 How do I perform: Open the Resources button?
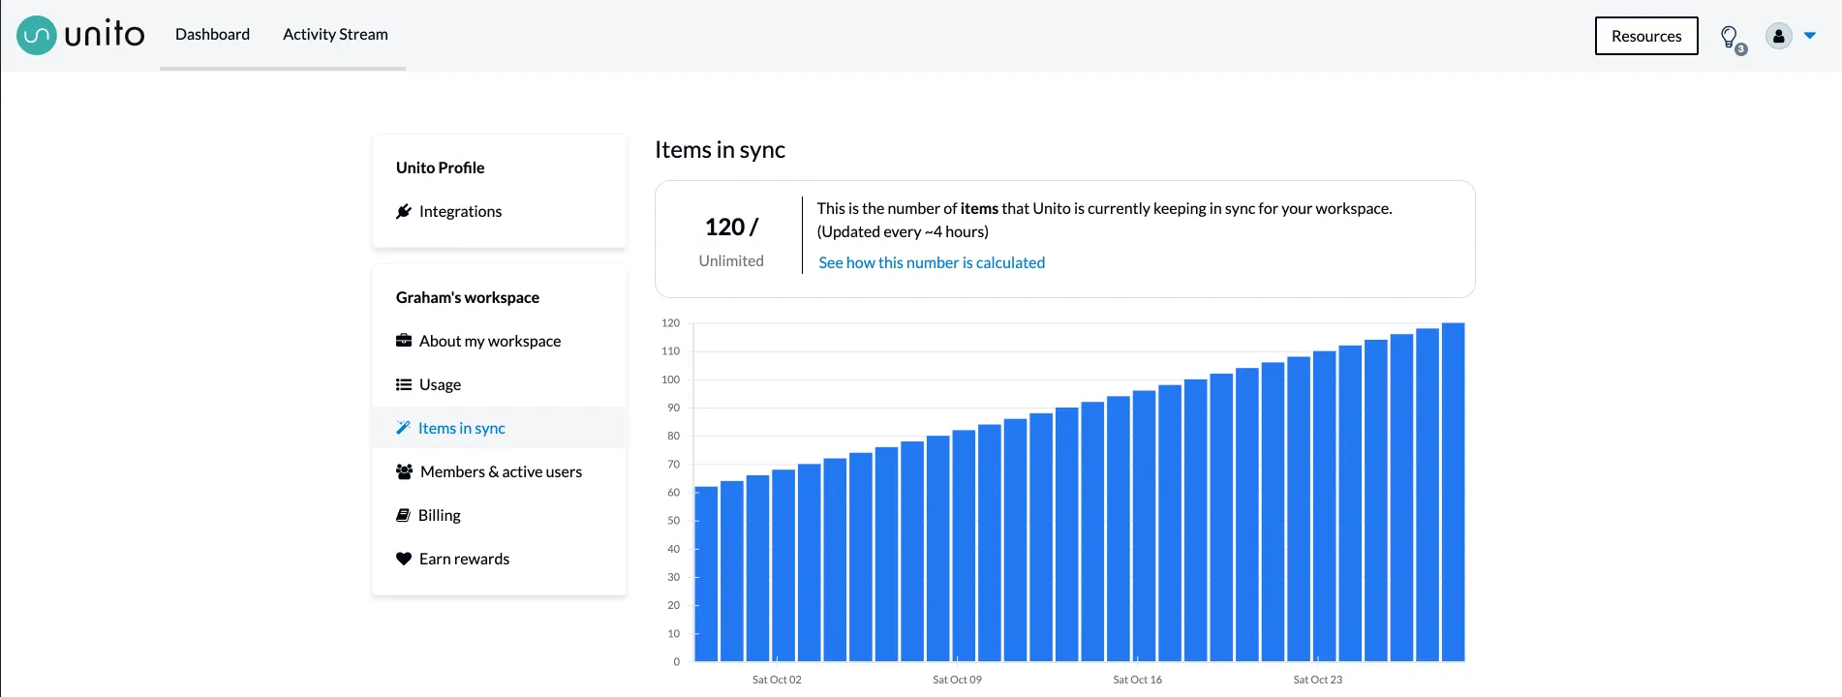pos(1645,36)
